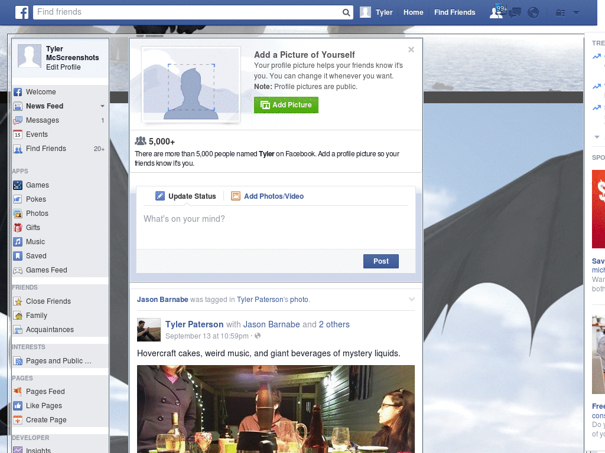Click the What's on your mind field
This screenshot has width=605, height=453.
click(275, 227)
